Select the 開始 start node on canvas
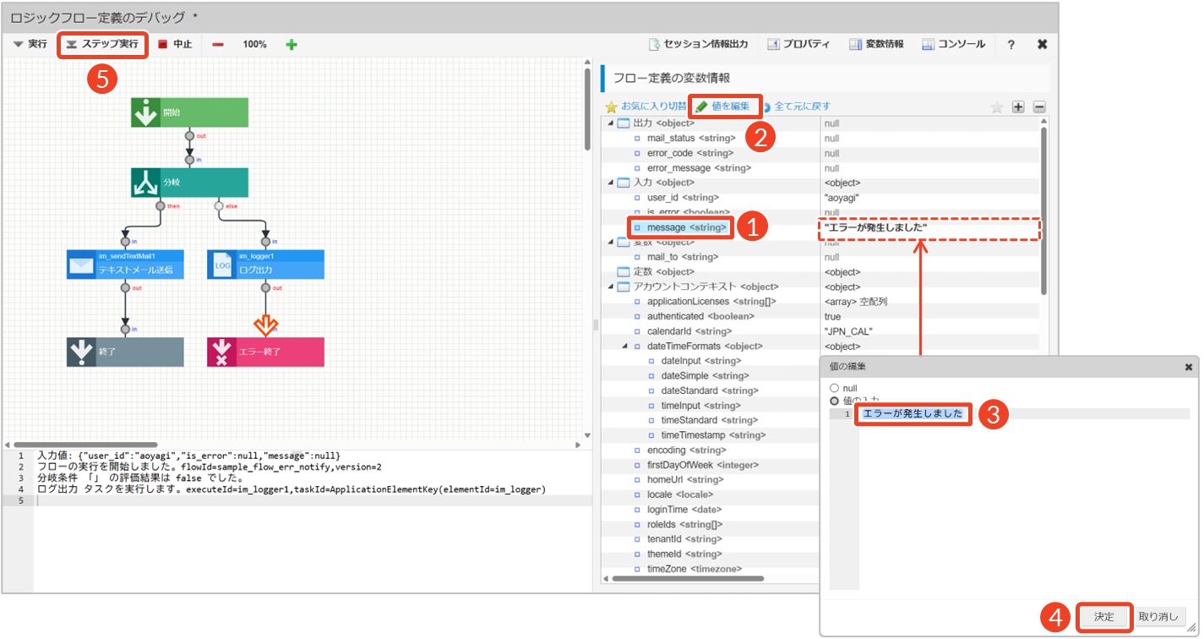 click(189, 112)
